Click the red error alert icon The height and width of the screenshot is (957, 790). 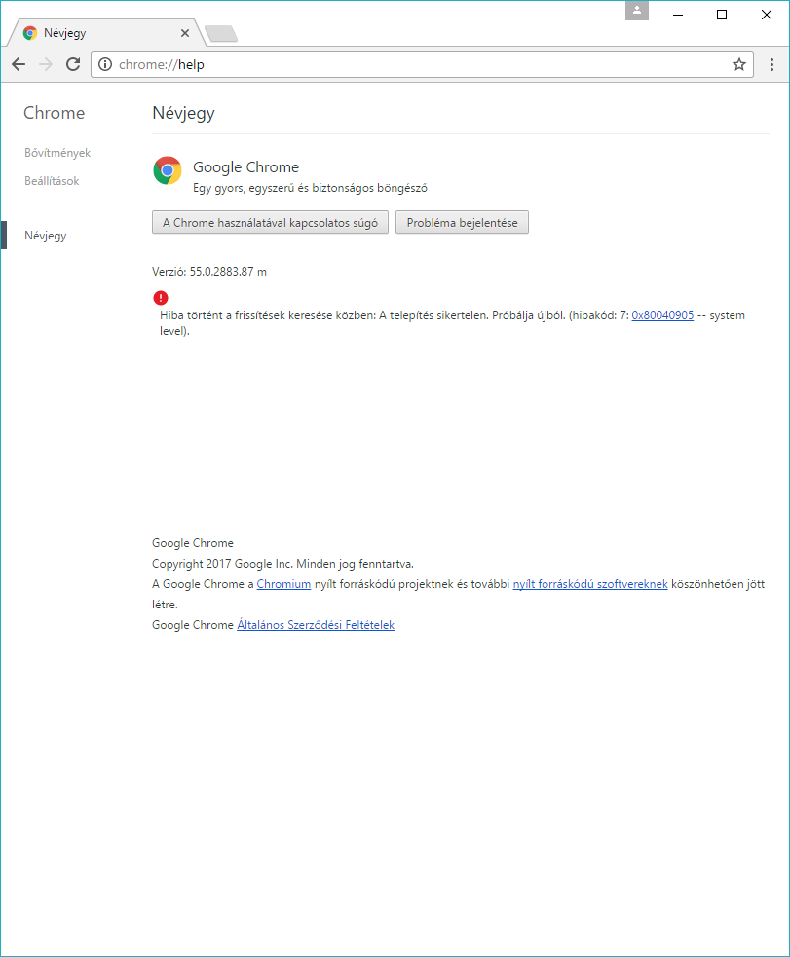pyautogui.click(x=161, y=298)
